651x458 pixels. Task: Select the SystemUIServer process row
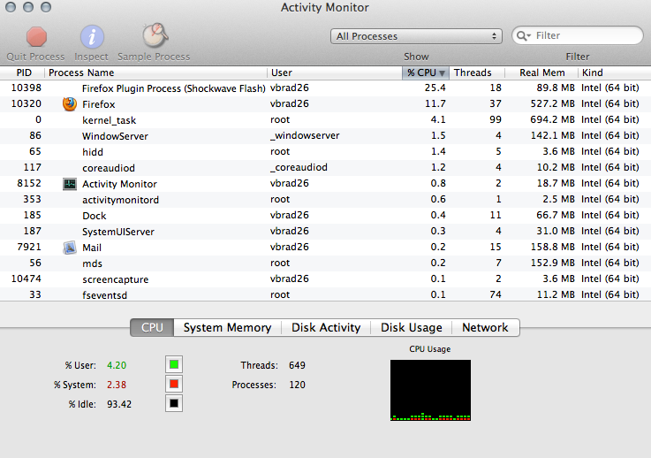click(x=325, y=231)
